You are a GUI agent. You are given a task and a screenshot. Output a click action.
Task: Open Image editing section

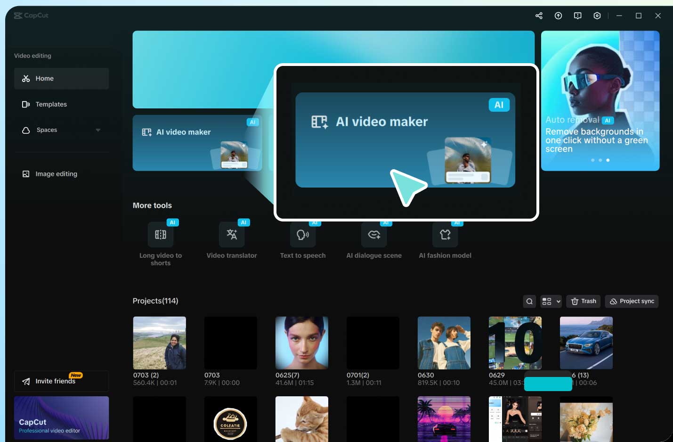point(61,174)
